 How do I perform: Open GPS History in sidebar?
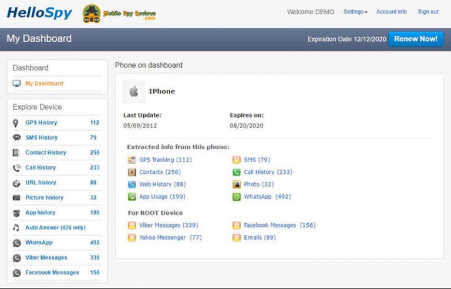tap(41, 123)
